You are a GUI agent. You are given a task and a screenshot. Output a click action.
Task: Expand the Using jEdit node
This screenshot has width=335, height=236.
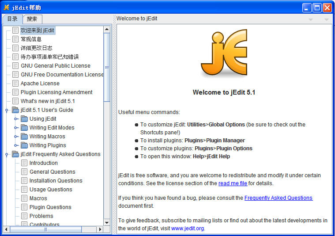click(x=16, y=119)
